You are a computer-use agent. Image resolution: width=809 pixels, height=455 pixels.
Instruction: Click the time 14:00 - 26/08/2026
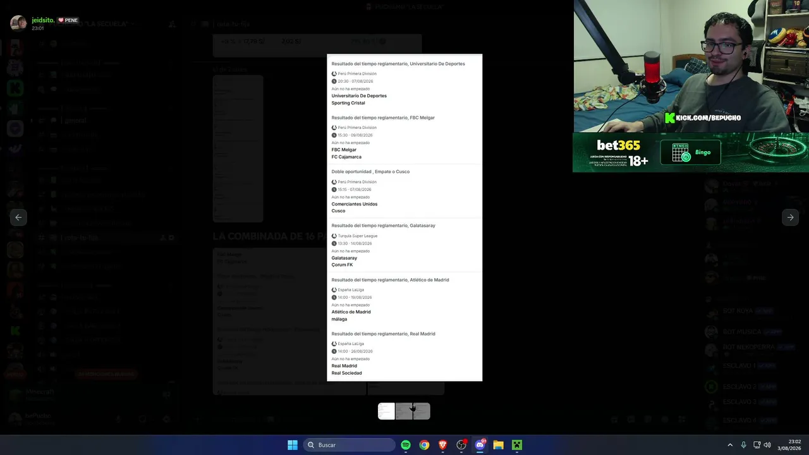pyautogui.click(x=355, y=351)
